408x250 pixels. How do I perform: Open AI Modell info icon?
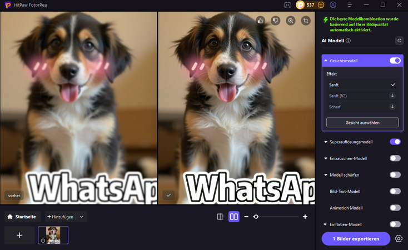tap(348, 41)
